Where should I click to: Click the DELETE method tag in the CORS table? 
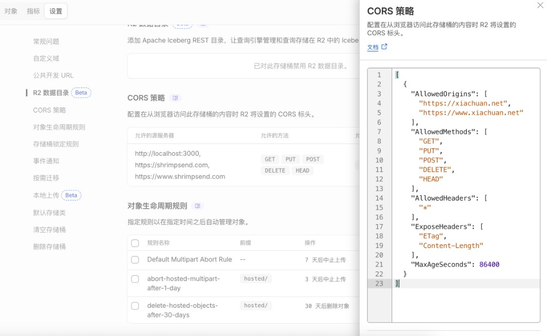point(275,171)
